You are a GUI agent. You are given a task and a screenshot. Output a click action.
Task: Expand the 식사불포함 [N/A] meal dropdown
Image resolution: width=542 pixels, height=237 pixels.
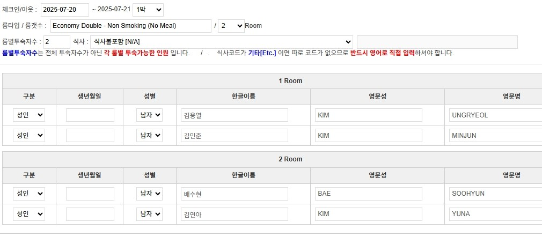click(x=221, y=42)
